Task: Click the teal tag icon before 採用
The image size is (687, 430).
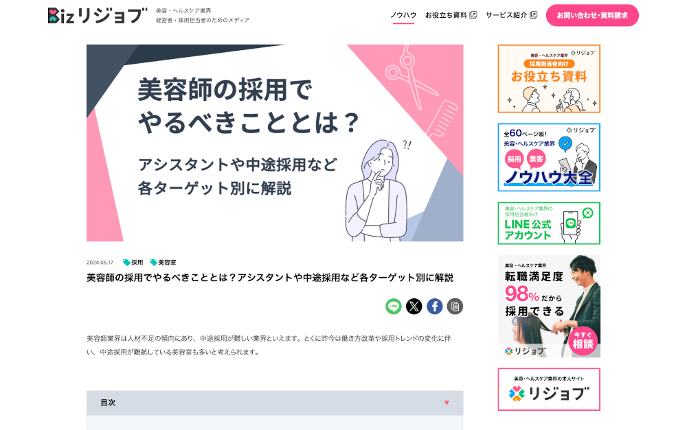Action: (126, 263)
